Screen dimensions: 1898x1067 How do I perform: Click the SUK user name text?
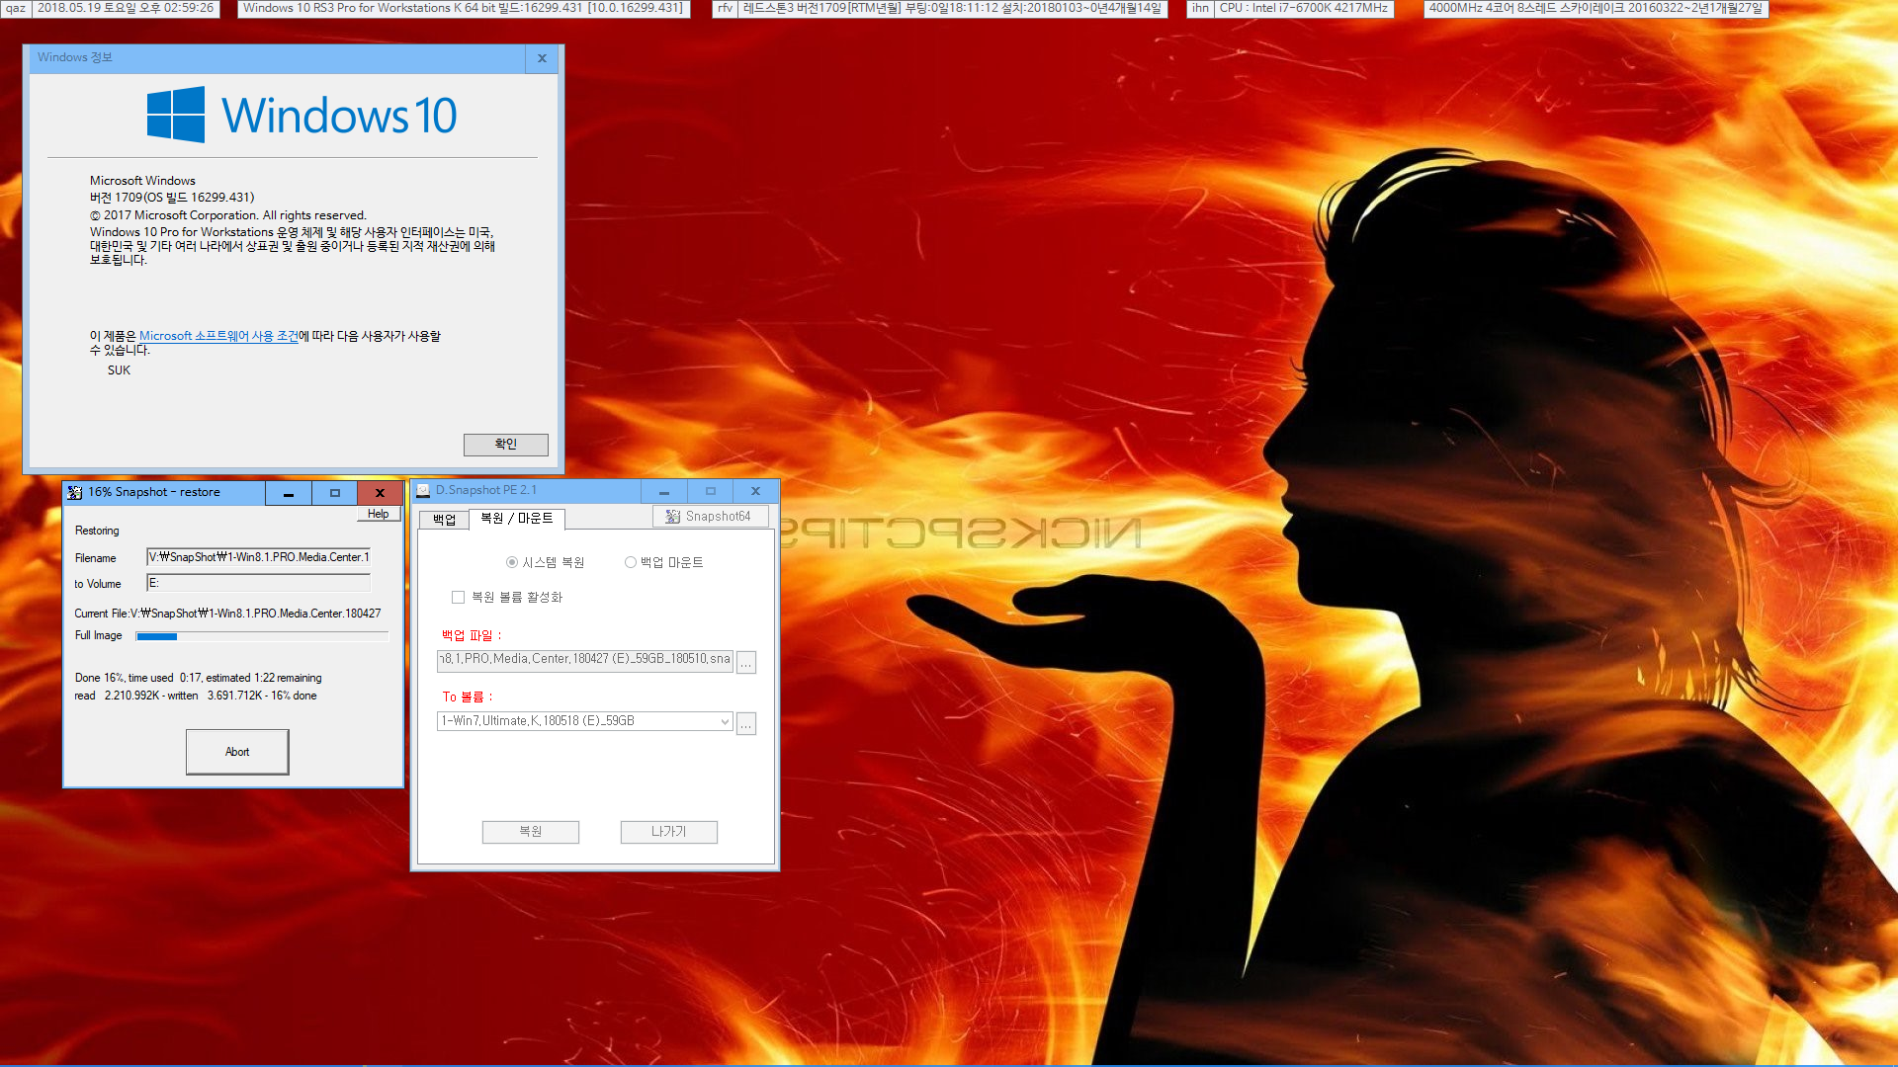pos(119,370)
